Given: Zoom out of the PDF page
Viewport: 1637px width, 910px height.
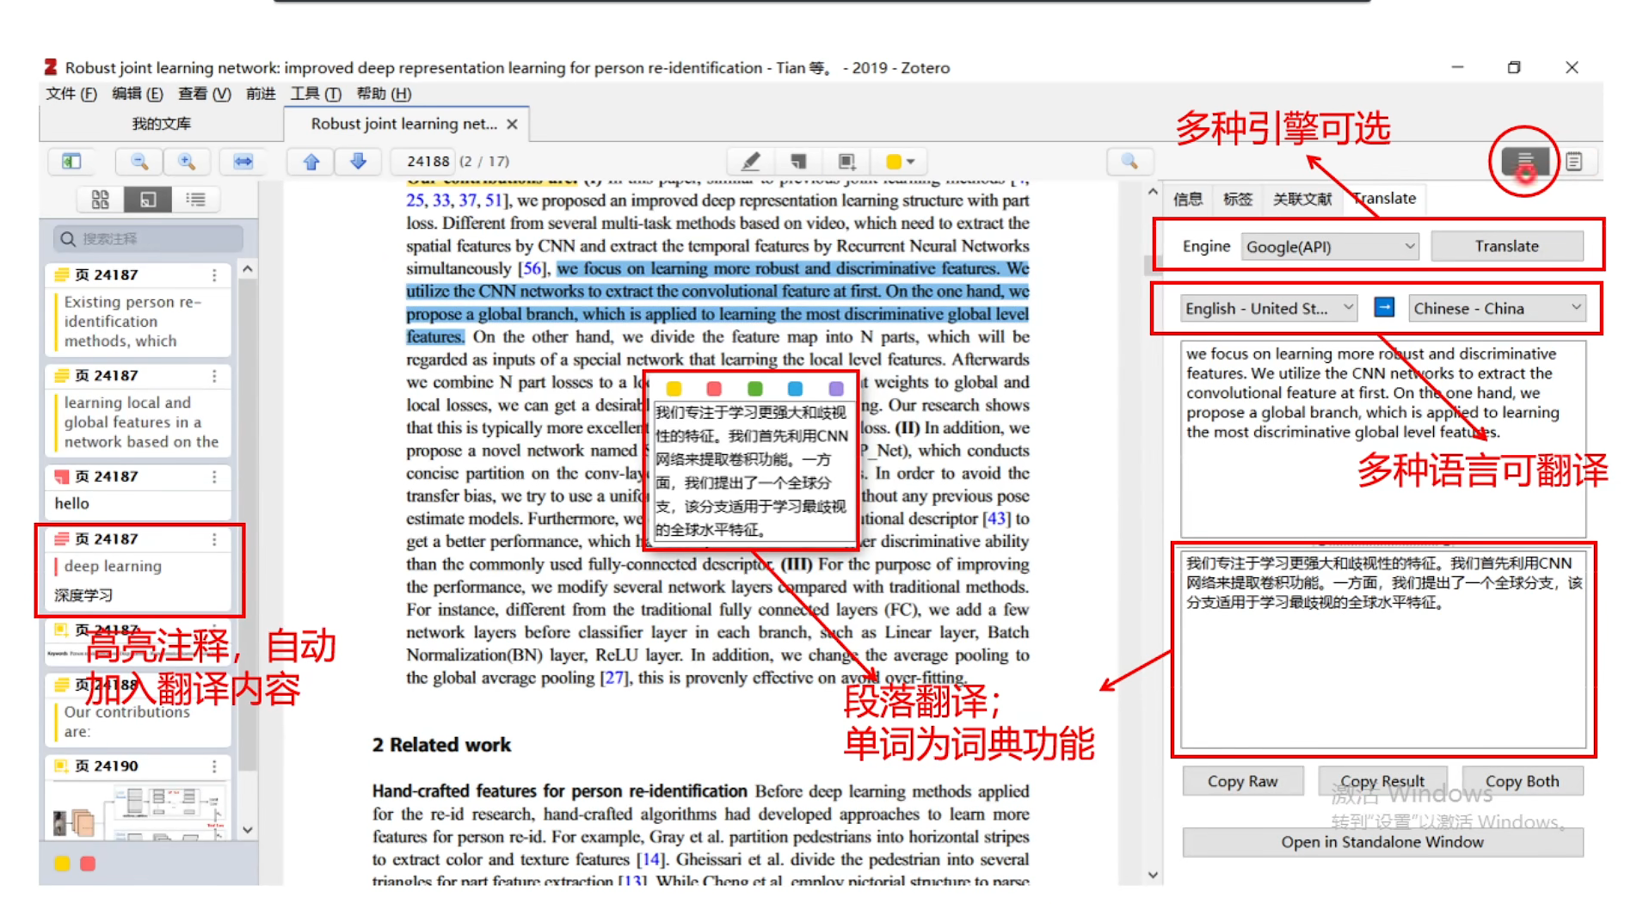Looking at the screenshot, I should point(138,161).
